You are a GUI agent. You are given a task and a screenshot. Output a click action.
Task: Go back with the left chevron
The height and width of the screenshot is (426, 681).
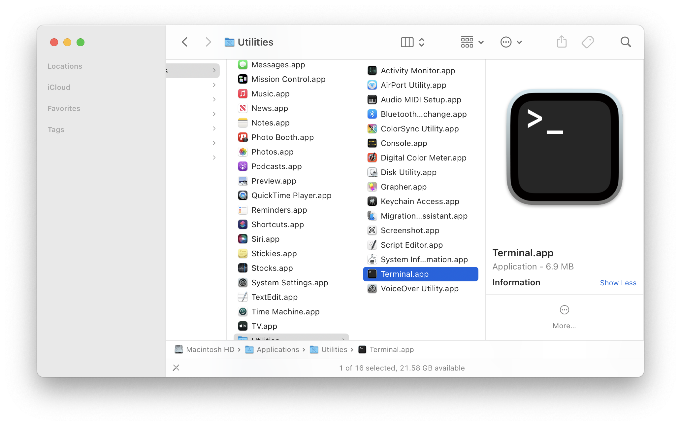(185, 42)
